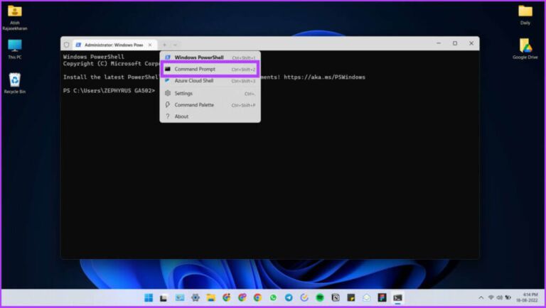The width and height of the screenshot is (546, 308).
Task: Select the Daily folder on the desktop
Action: tap(525, 15)
